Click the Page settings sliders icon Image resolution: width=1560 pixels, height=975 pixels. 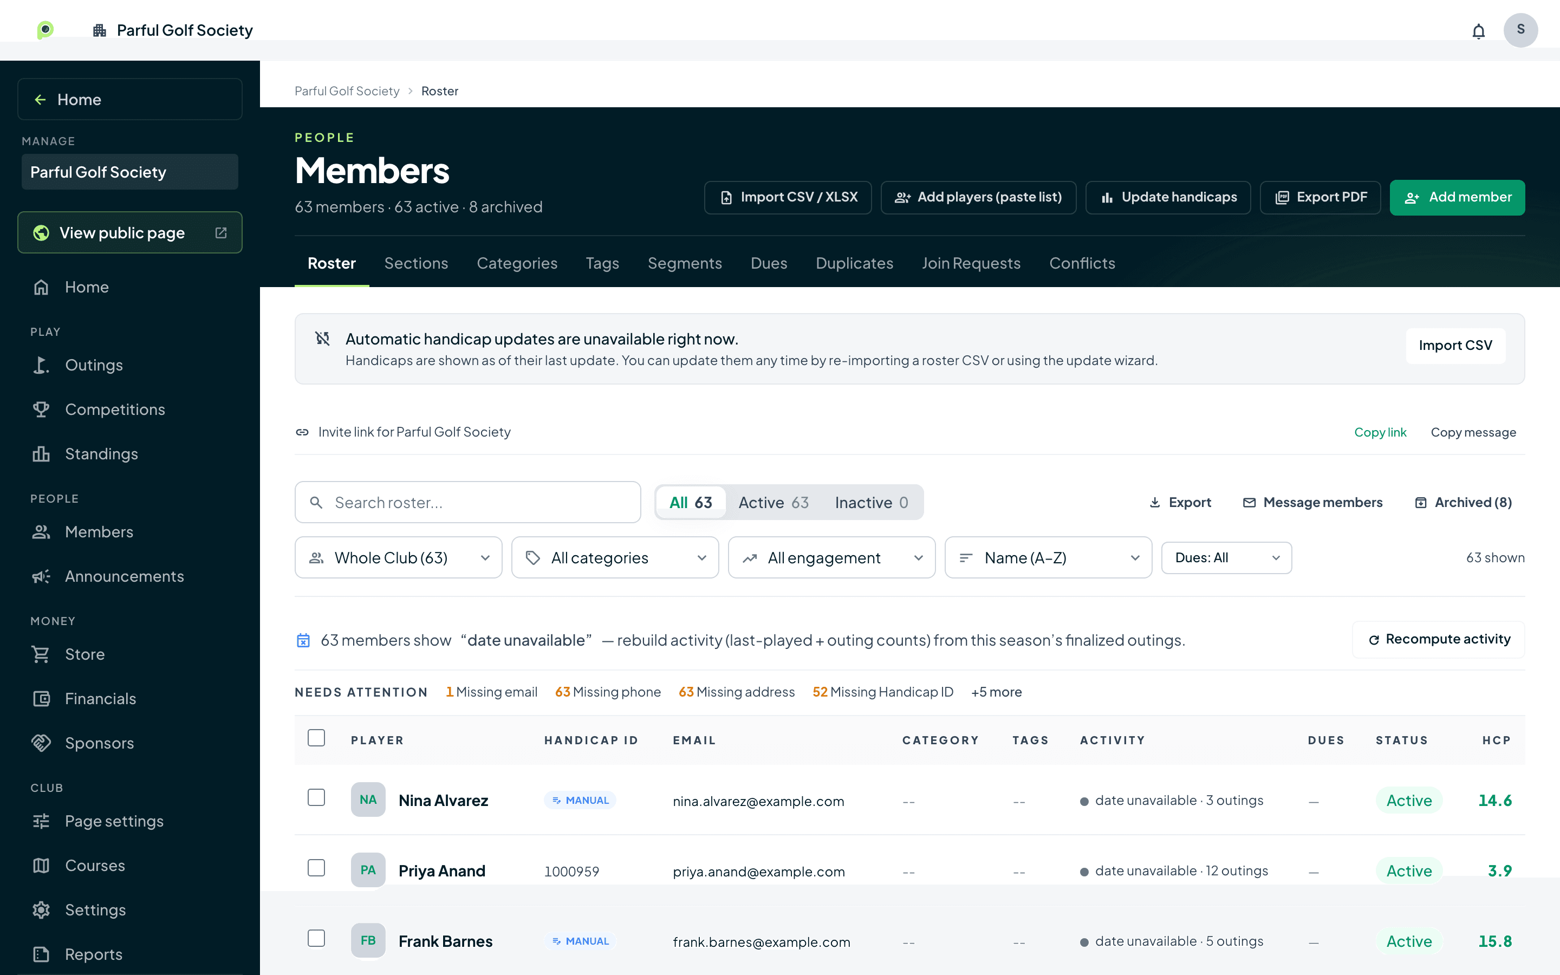tap(41, 821)
